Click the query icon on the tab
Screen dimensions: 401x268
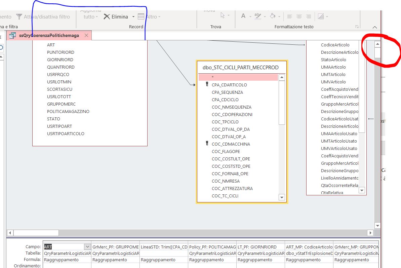12,35
